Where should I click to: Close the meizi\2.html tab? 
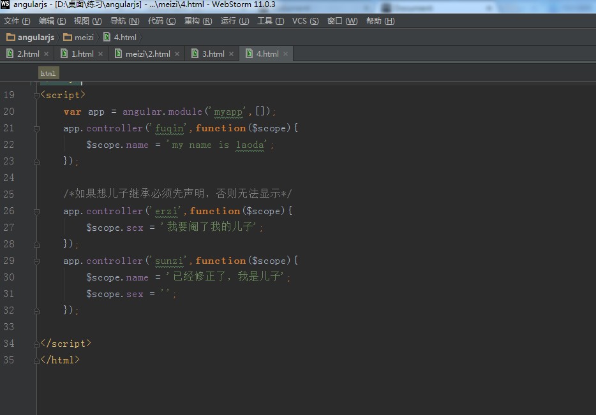pos(177,54)
